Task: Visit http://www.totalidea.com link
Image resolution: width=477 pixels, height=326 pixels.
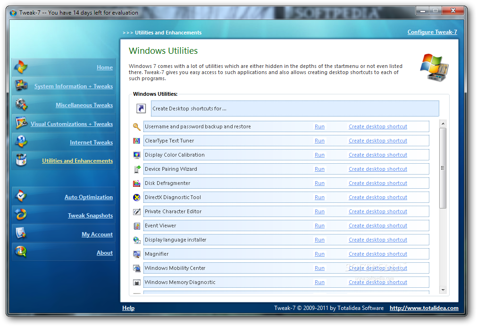Action: click(424, 308)
